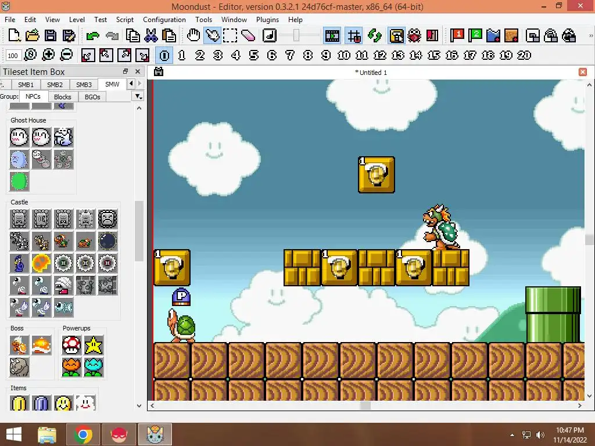Viewport: 595px width, 446px height.
Task: Click the blue flag-with-red-dot icon
Action: [493, 35]
